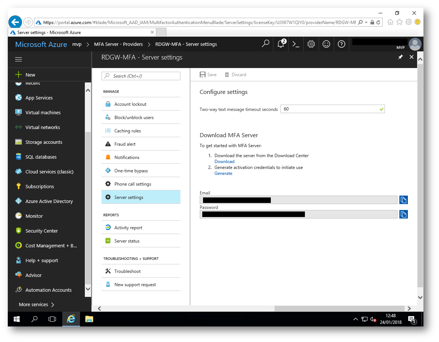Open Azure portal search magnifier

click(265, 44)
